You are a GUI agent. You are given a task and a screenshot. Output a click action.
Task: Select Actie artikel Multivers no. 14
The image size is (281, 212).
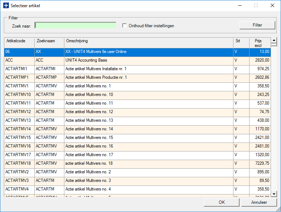[x=137, y=129]
